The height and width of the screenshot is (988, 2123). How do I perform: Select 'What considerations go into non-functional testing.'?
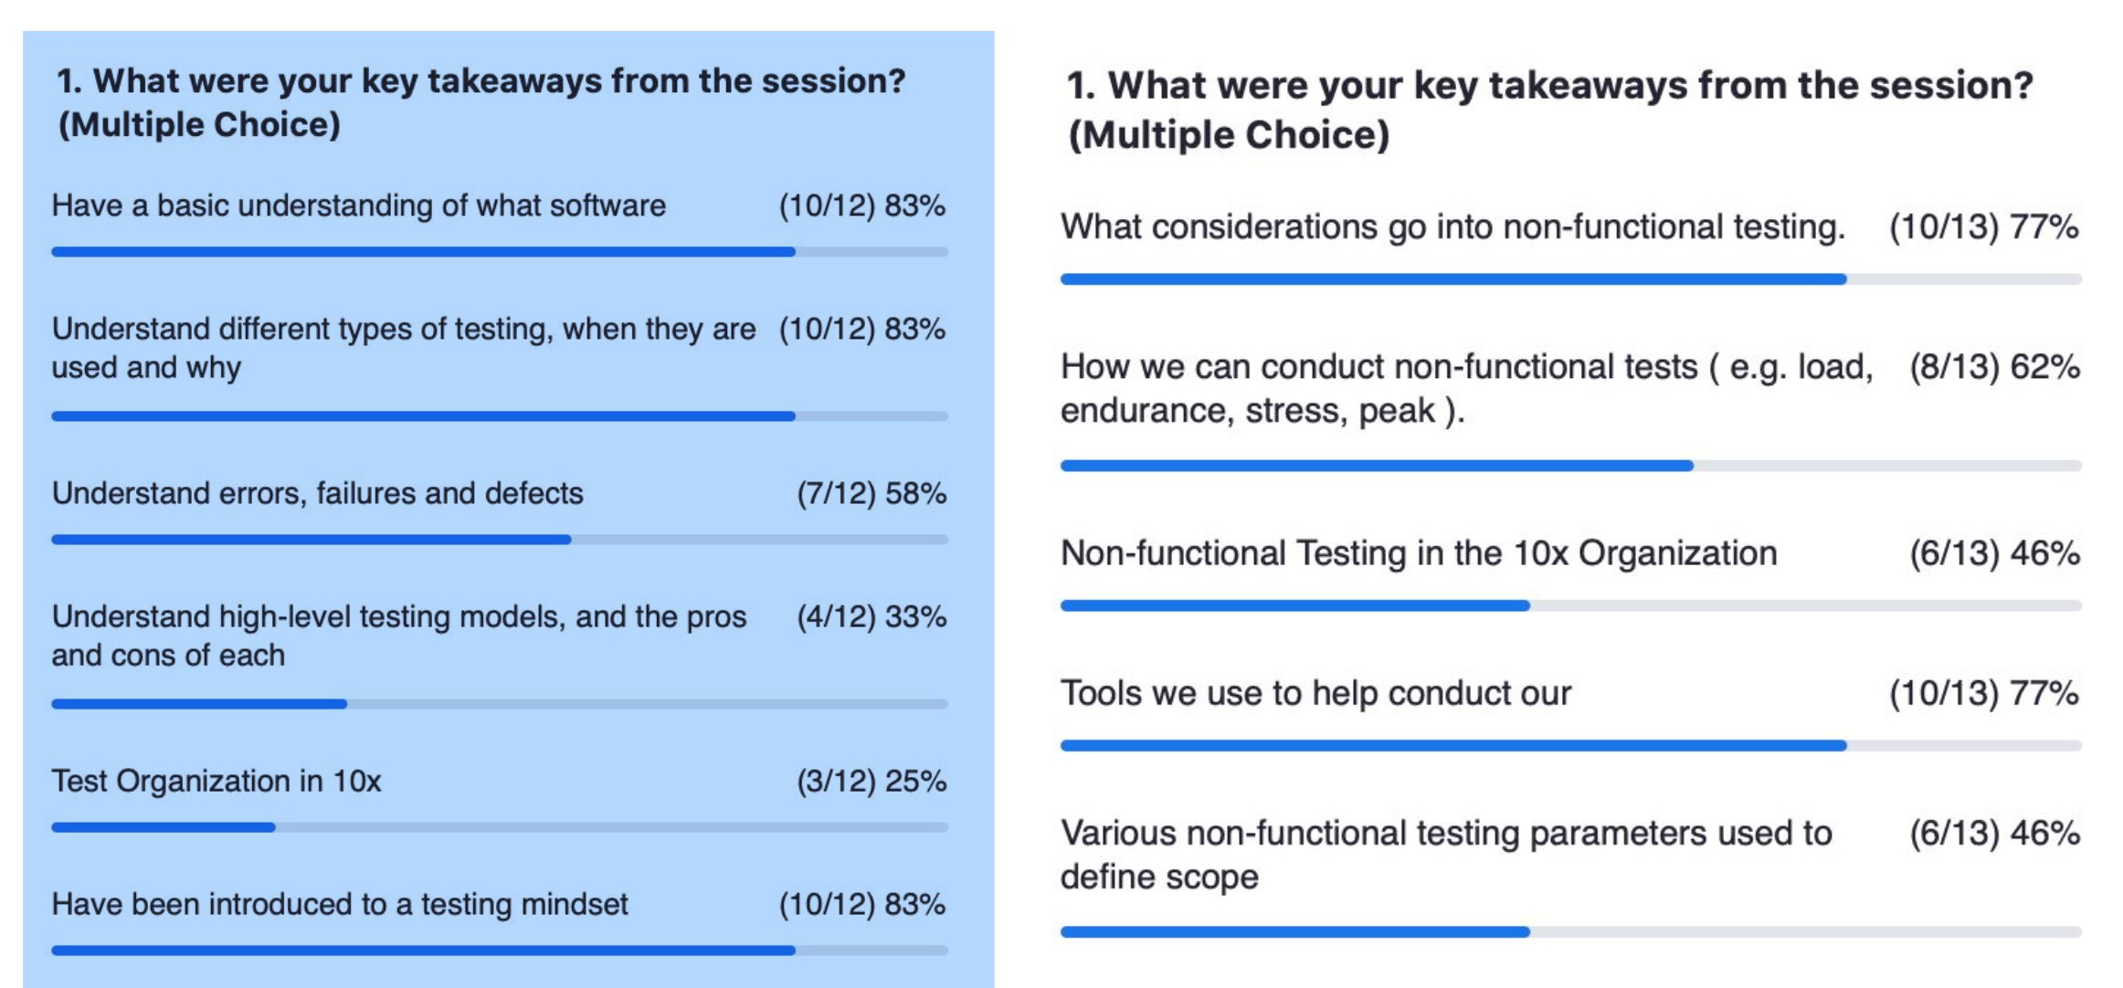tap(1452, 227)
